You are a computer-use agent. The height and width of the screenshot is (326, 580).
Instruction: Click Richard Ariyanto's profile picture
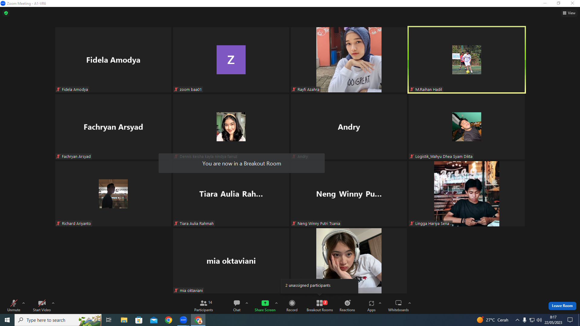113,194
